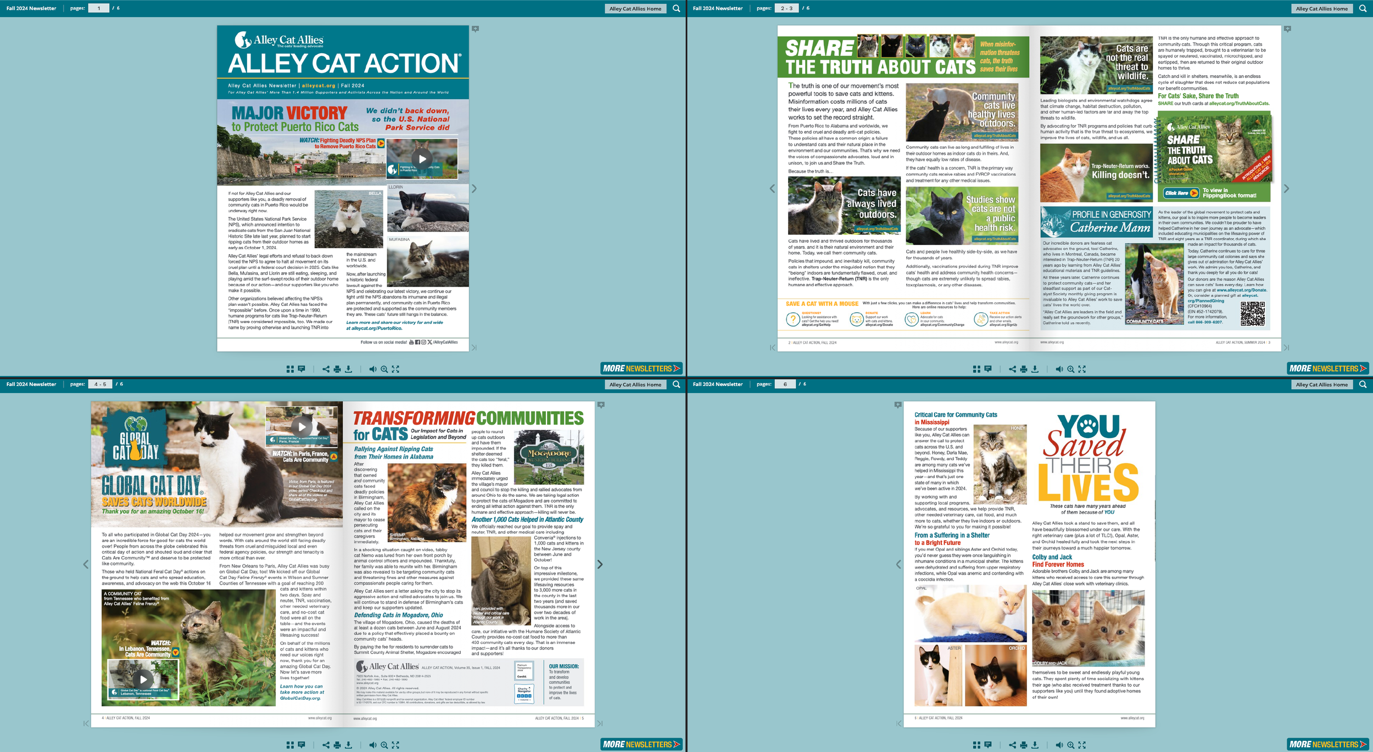The height and width of the screenshot is (752, 1373).
Task: Open thumbnails grid in page 6 viewer
Action: point(976,745)
